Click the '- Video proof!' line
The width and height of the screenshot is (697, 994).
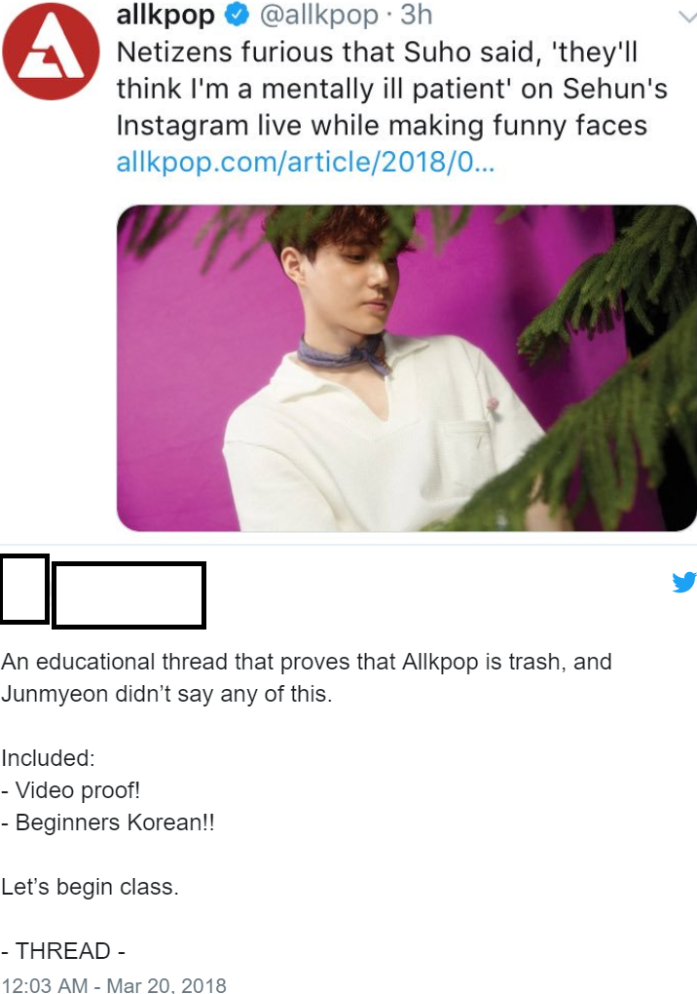click(x=70, y=790)
